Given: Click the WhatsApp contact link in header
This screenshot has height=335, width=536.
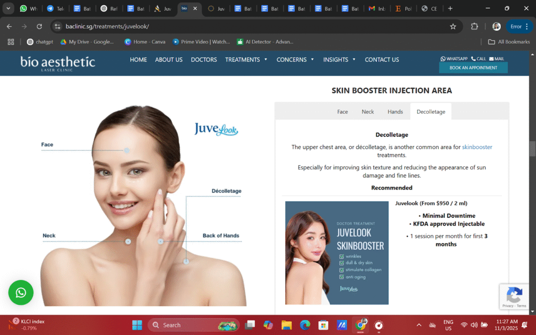Looking at the screenshot, I should coord(454,59).
